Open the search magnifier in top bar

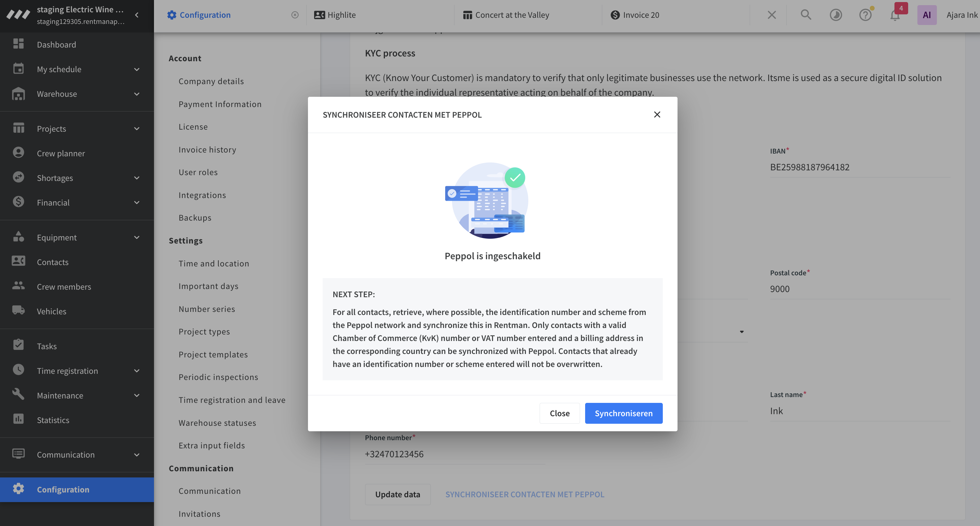pyautogui.click(x=806, y=15)
